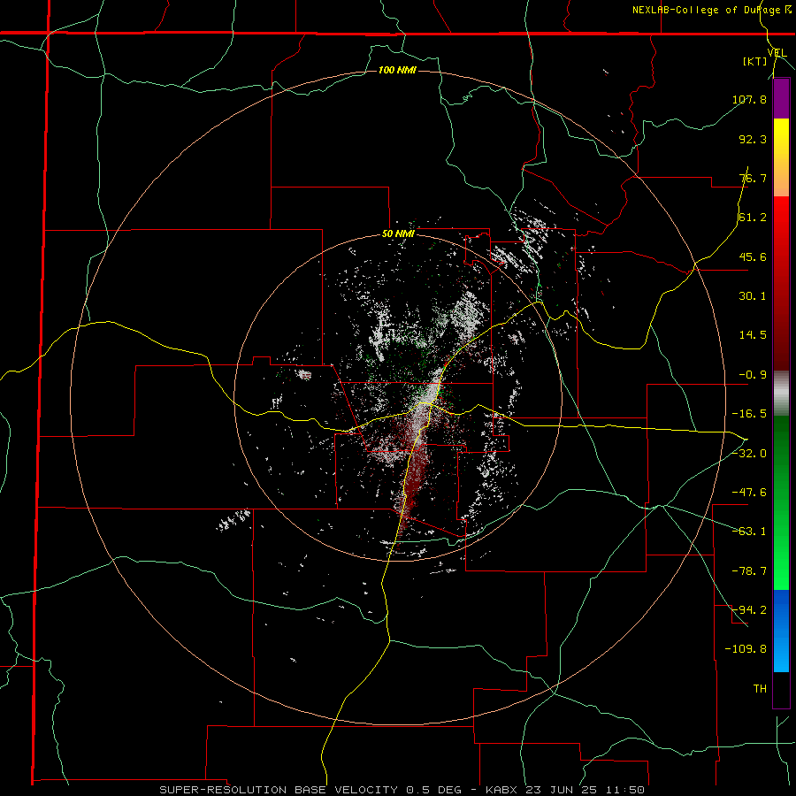Click the TH threshold label

[x=760, y=689]
